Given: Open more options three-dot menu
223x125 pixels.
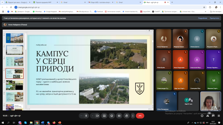Looking at the screenshot, I should (133, 116).
